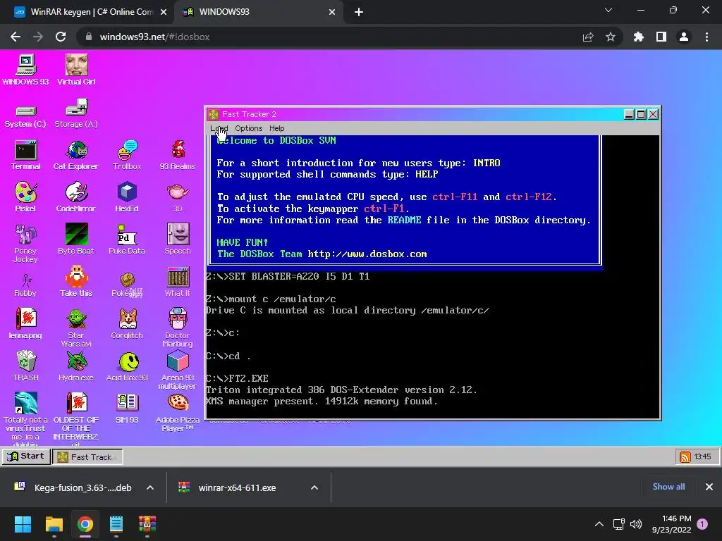This screenshot has height=541, width=722.
Task: Launch the Terminal desktop icon
Action: point(25,155)
